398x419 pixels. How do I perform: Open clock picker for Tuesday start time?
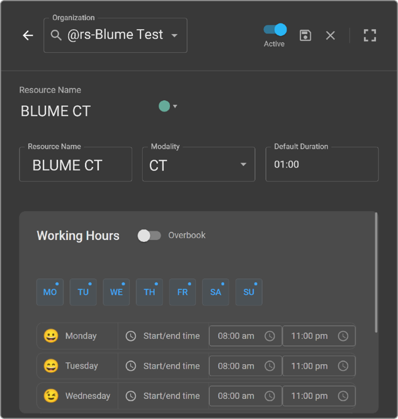[270, 366]
